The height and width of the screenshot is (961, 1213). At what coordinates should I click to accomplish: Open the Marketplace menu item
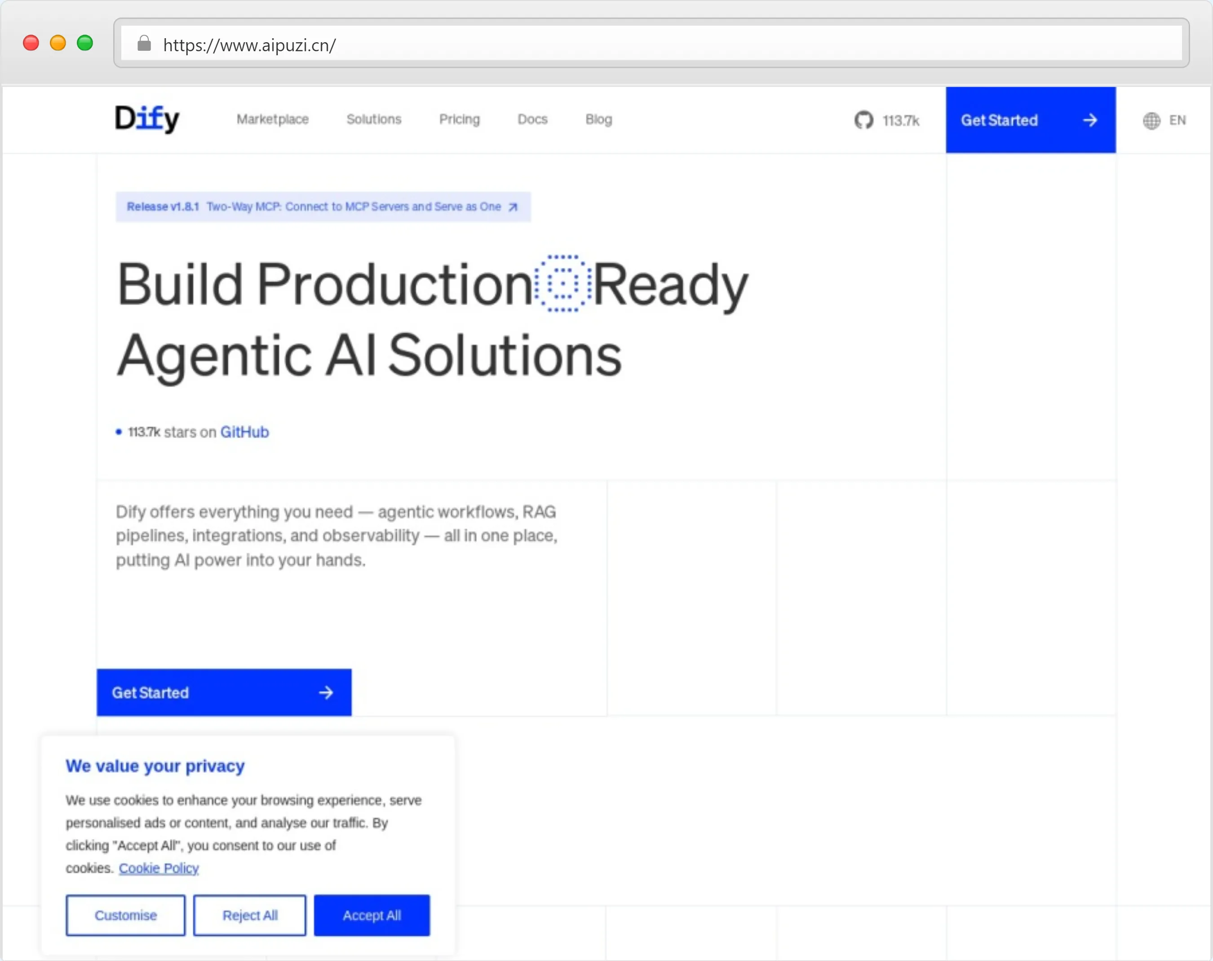pos(272,119)
